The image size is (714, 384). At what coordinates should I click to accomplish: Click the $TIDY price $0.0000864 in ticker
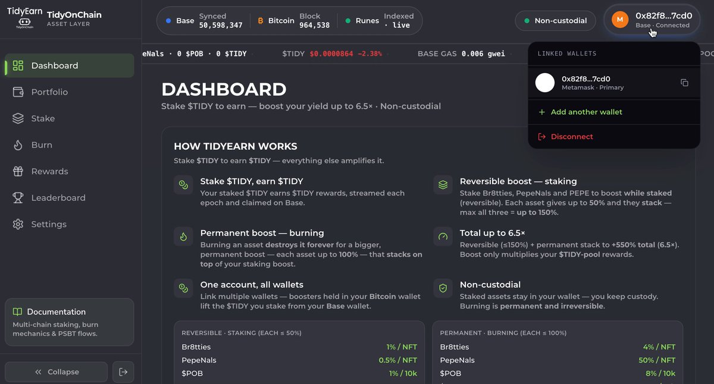click(331, 53)
